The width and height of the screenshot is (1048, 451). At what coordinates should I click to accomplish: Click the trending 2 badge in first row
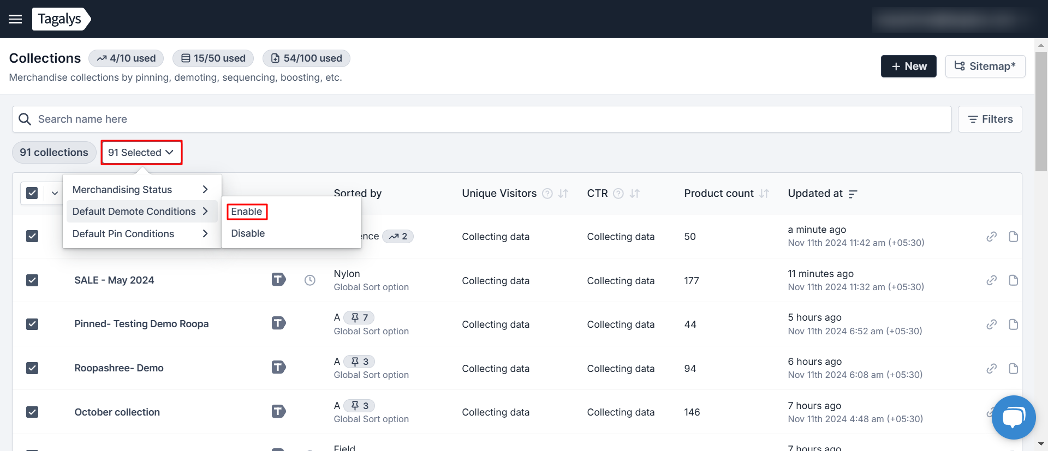(x=398, y=236)
